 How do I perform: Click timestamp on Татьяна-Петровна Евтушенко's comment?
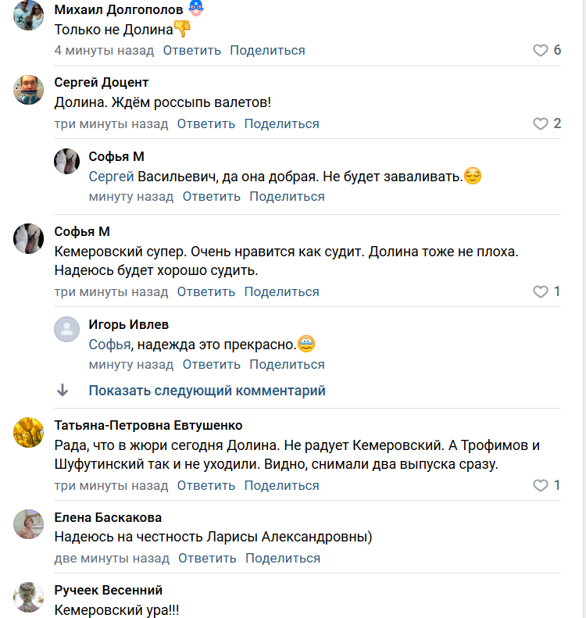point(111,485)
